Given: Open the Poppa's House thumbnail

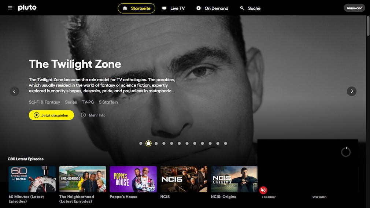Looking at the screenshot, I should [x=133, y=179].
